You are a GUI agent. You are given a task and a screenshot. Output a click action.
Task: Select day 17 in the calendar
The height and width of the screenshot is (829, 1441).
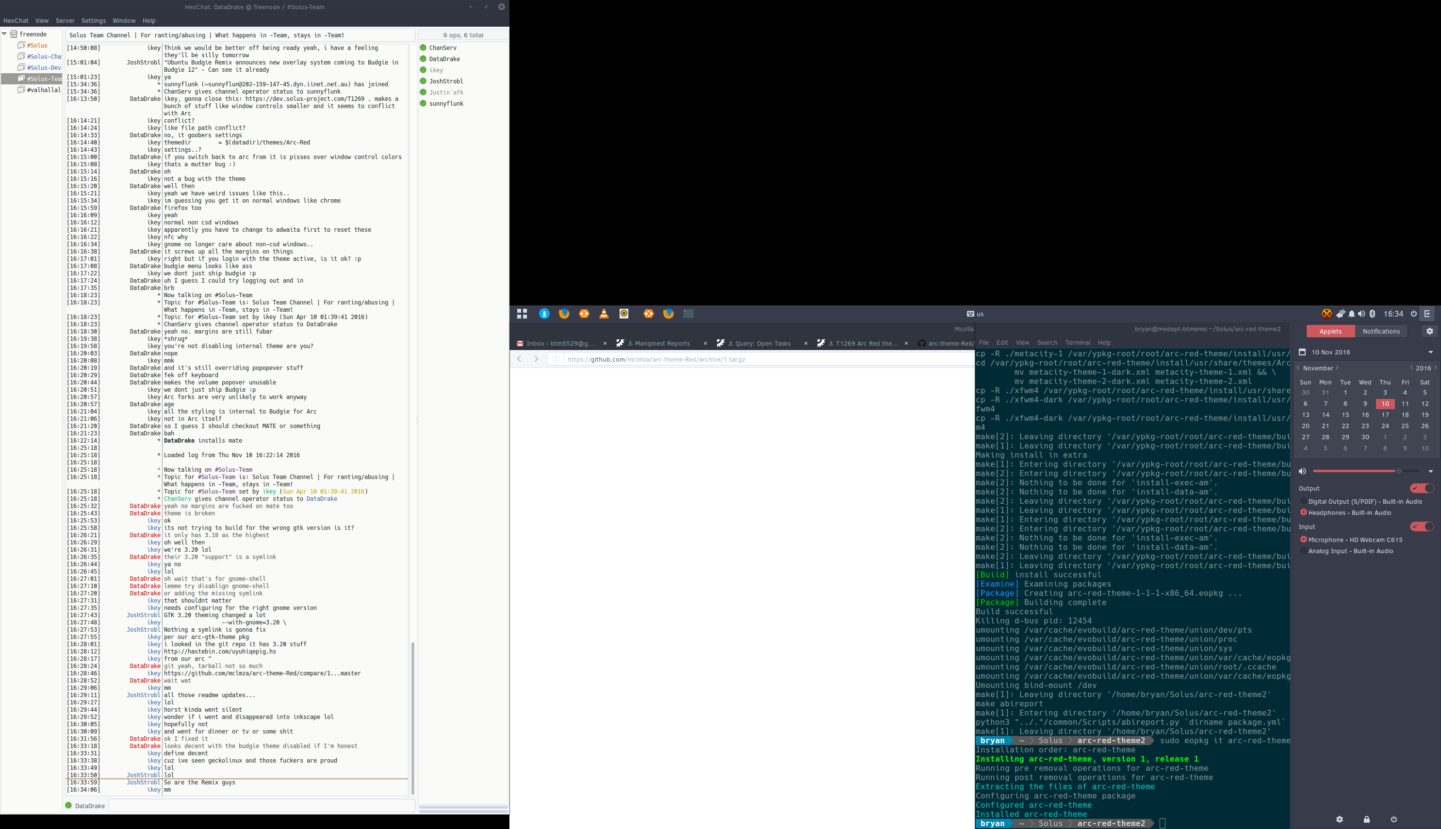coord(1385,414)
